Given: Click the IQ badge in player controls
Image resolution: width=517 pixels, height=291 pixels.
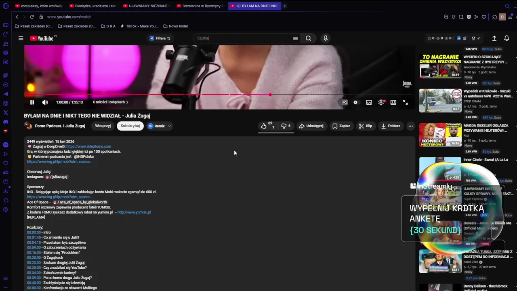Looking at the screenshot, I should (x=345, y=102).
